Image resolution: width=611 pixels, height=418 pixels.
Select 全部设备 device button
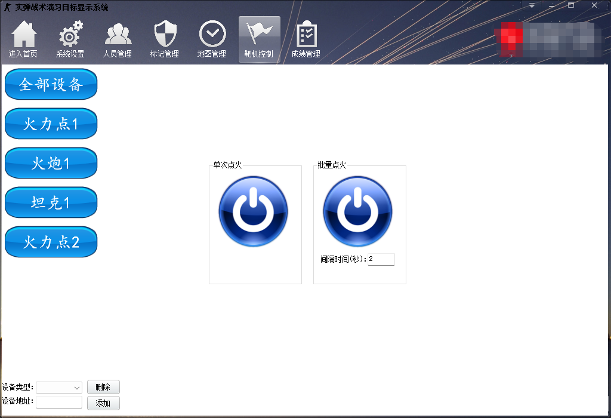(51, 84)
